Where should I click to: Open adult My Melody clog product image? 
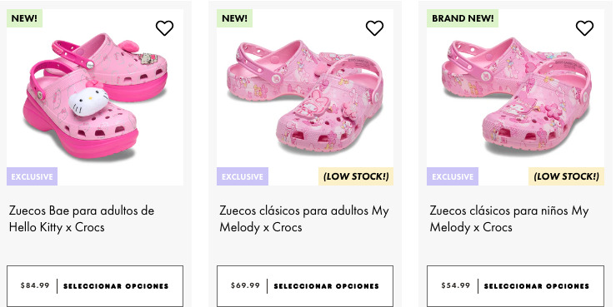[x=305, y=97]
